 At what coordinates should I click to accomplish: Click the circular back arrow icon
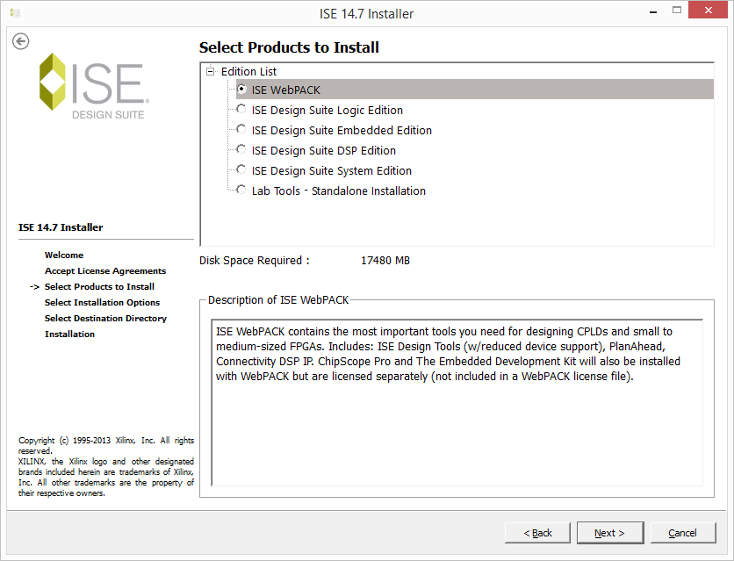click(x=20, y=41)
